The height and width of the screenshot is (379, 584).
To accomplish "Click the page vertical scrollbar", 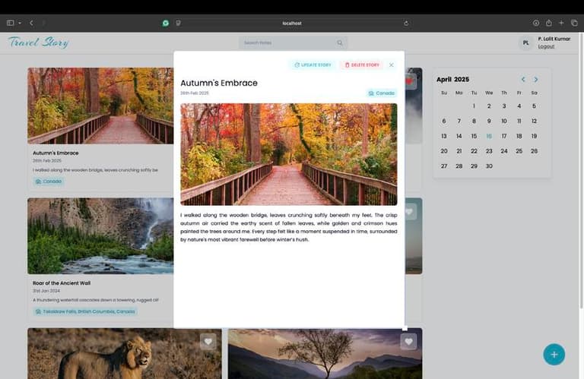I will coord(582,171).
